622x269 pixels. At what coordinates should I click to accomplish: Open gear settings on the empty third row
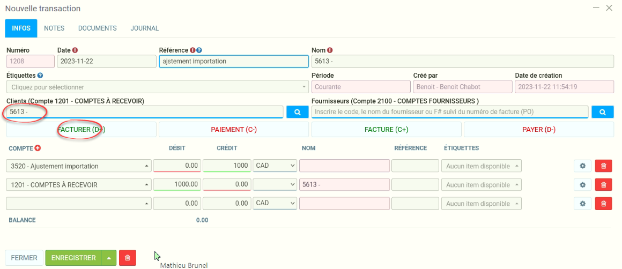(582, 204)
